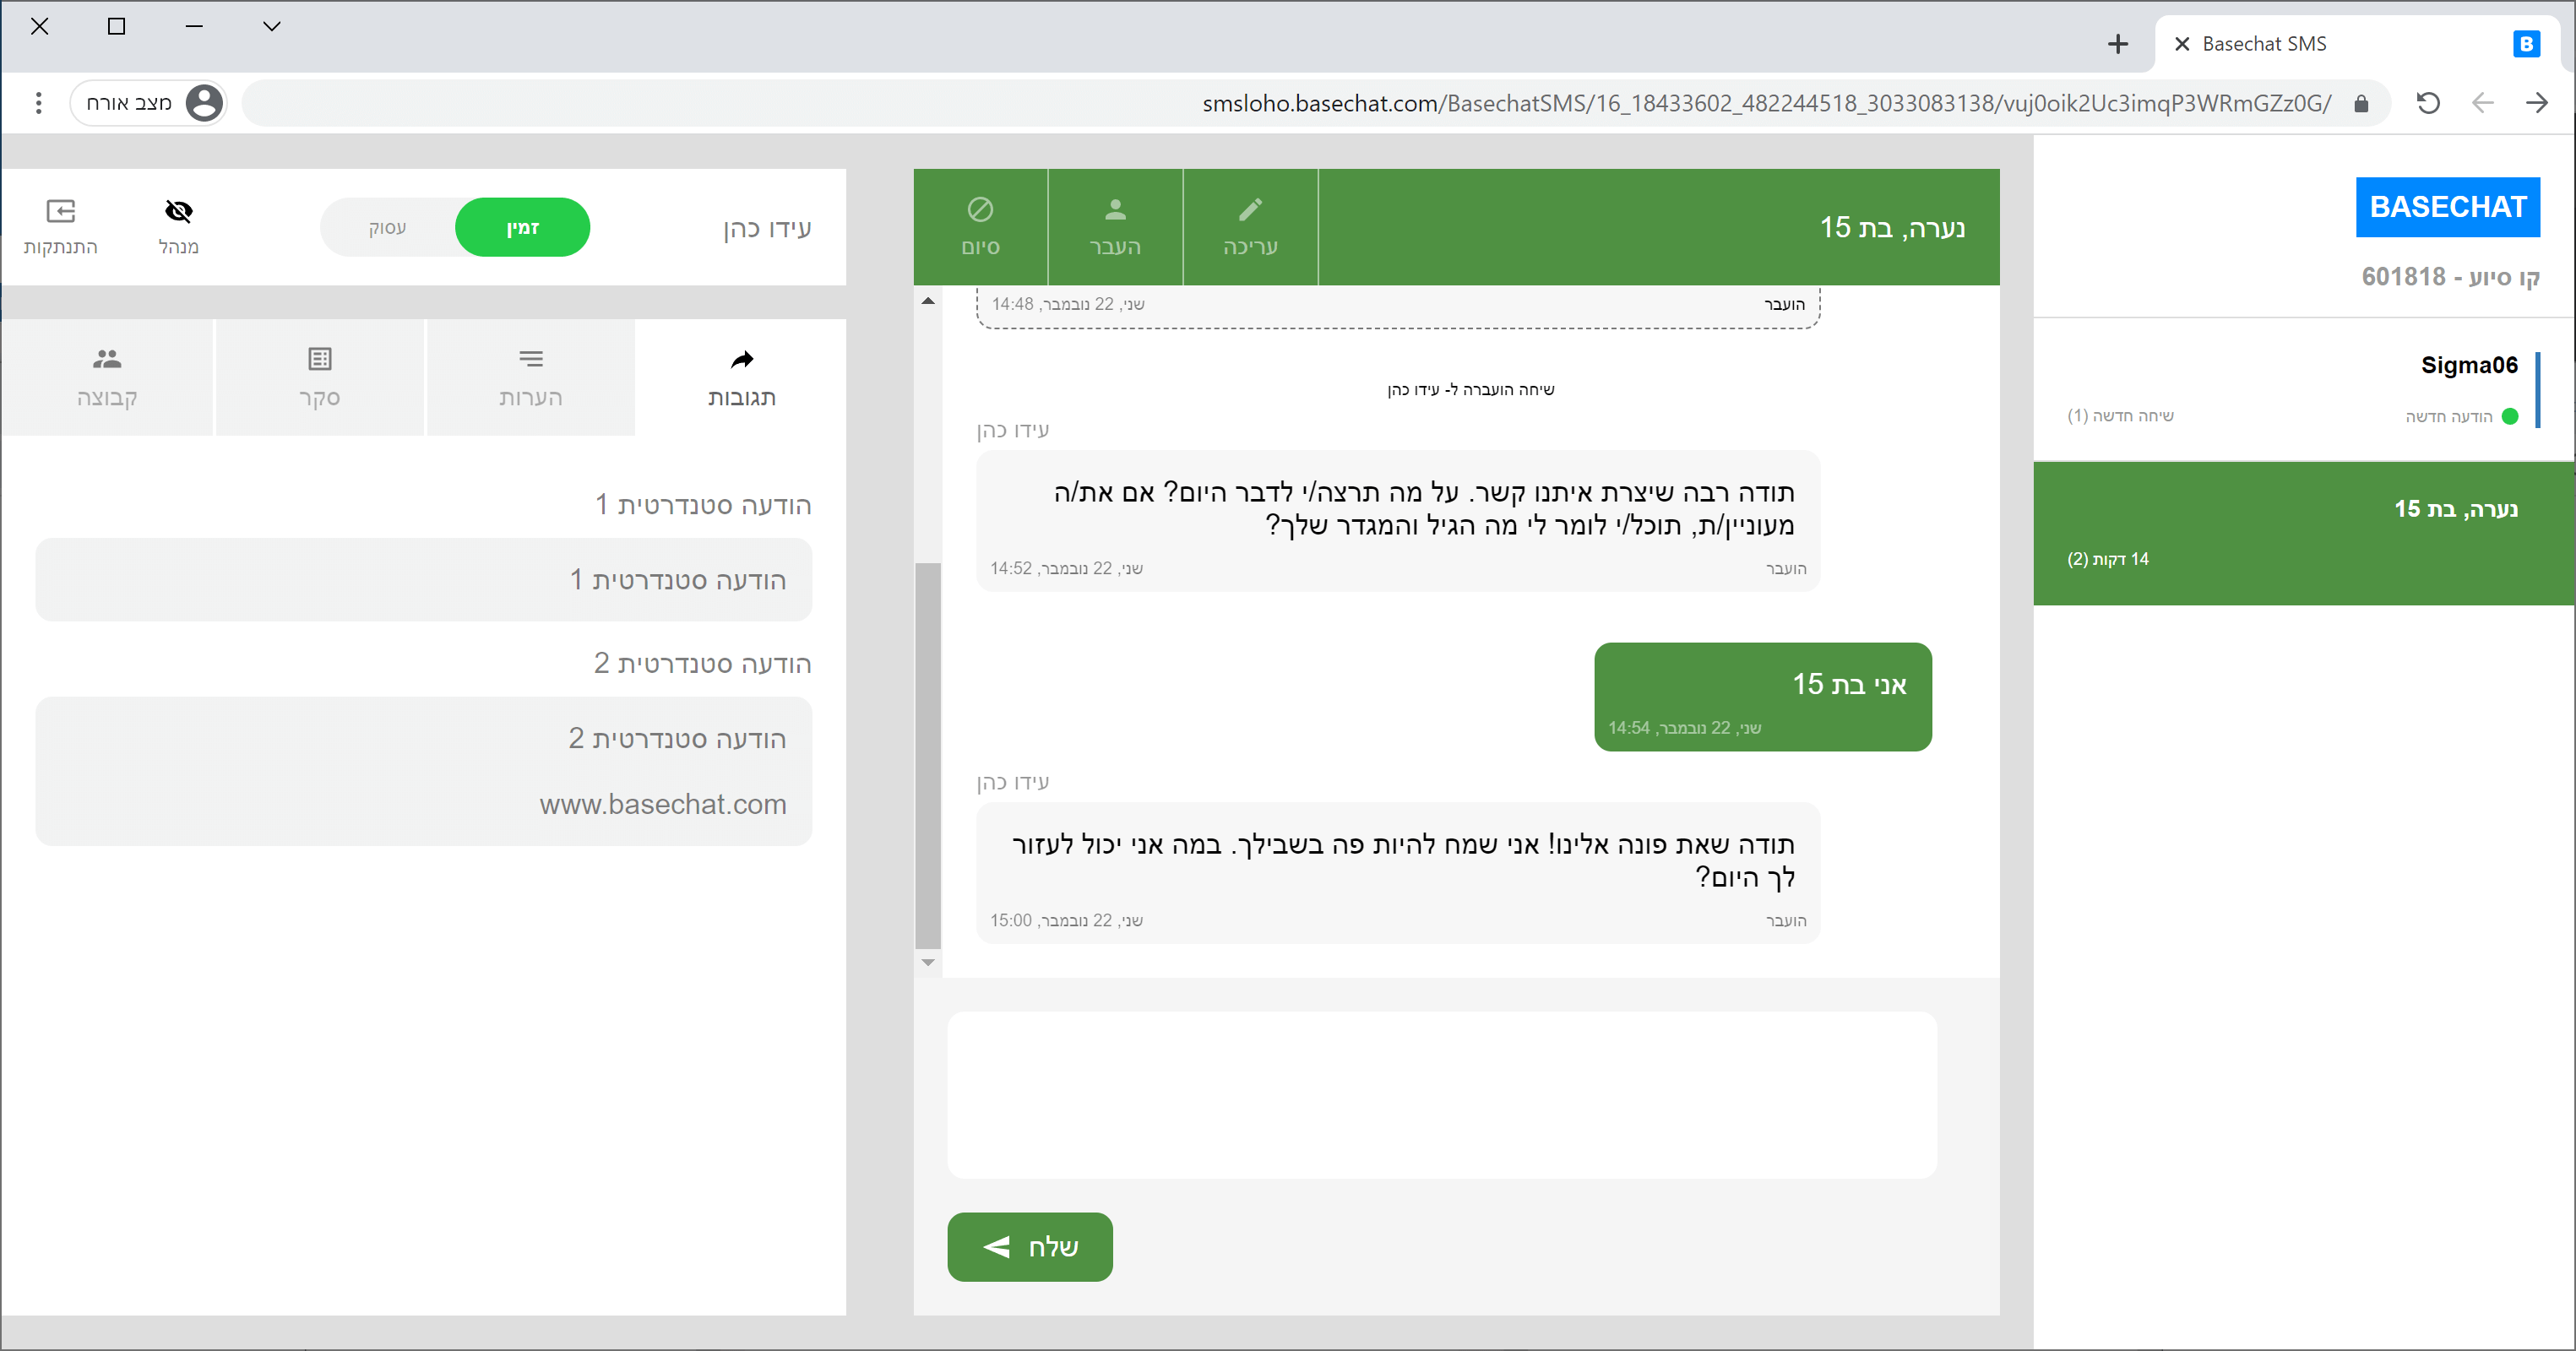Open browser three-dot menu
This screenshot has height=1351, width=2576.
pos(38,103)
